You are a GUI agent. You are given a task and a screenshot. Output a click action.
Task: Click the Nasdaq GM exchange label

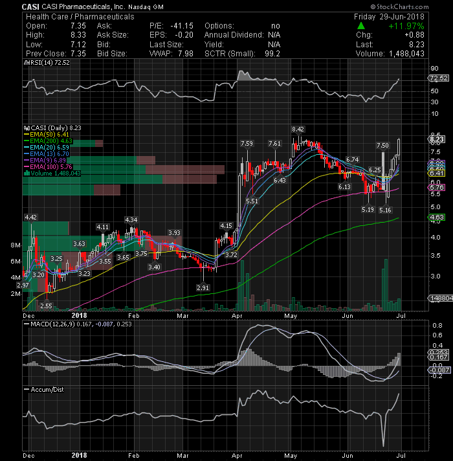point(146,6)
